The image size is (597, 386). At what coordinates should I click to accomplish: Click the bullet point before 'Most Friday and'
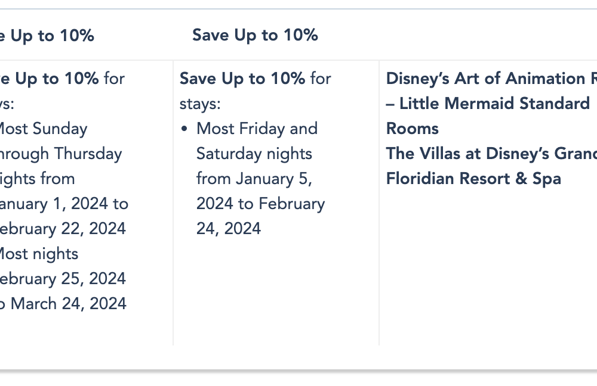(x=184, y=129)
